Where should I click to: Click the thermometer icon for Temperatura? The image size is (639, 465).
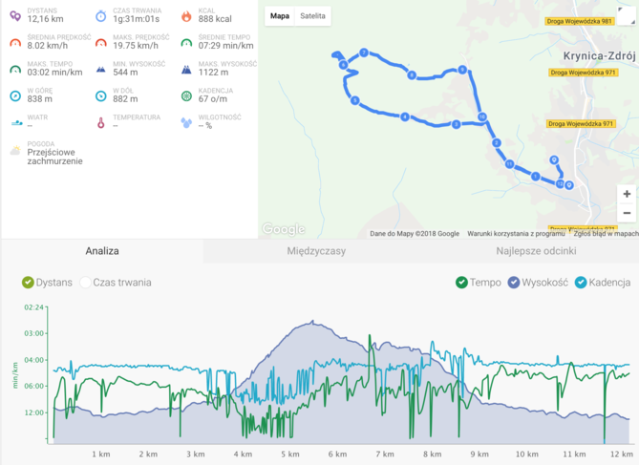(x=100, y=122)
